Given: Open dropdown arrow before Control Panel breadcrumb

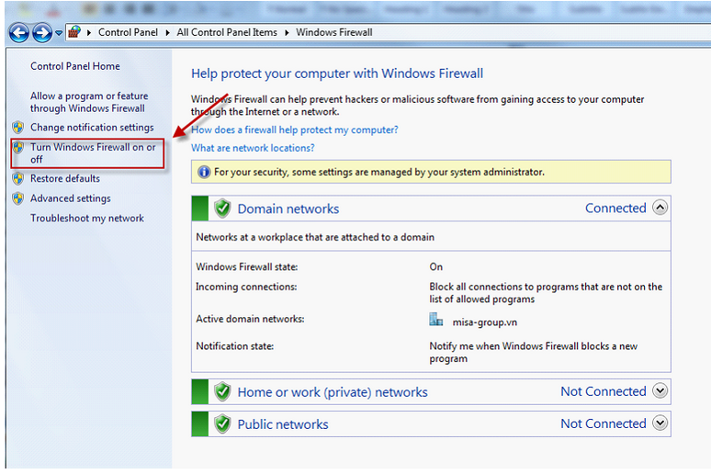Looking at the screenshot, I should [89, 33].
